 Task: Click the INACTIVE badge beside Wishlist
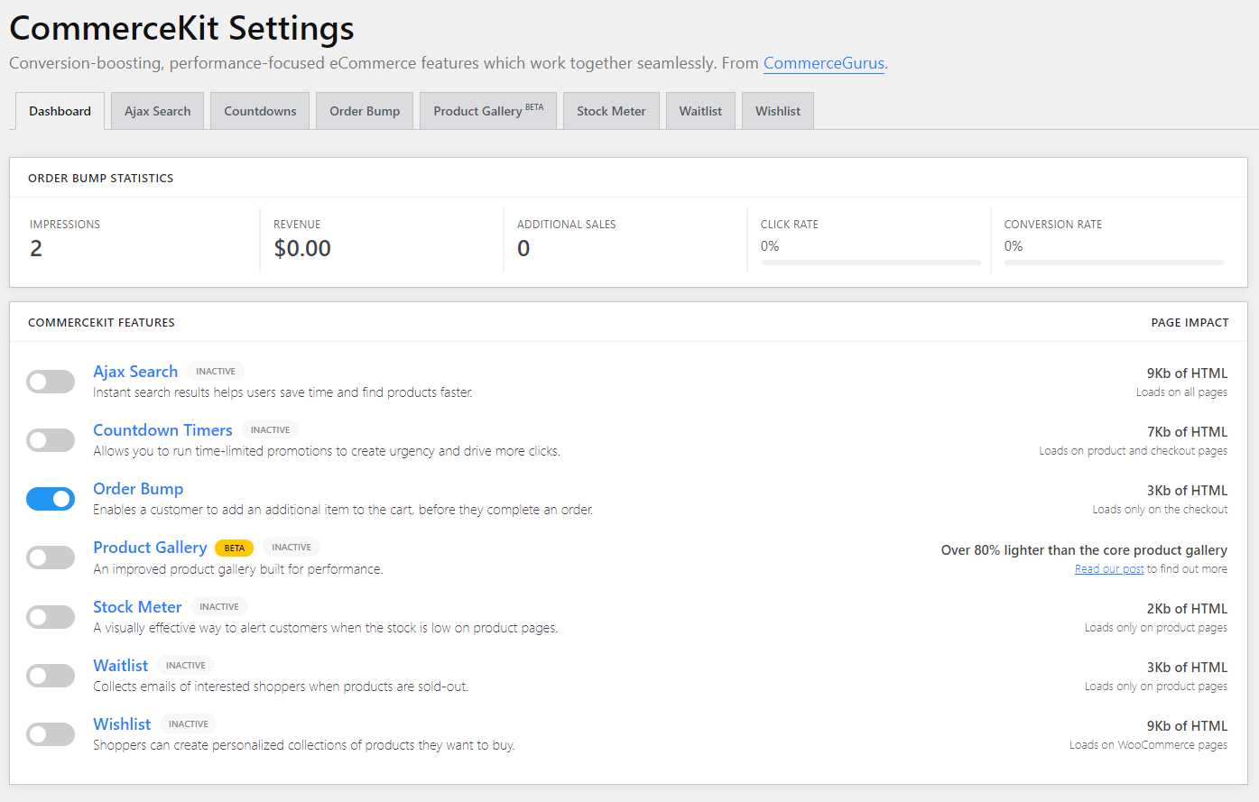point(189,724)
